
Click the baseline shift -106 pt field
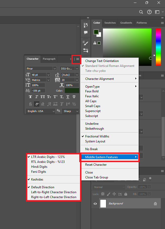point(38,91)
